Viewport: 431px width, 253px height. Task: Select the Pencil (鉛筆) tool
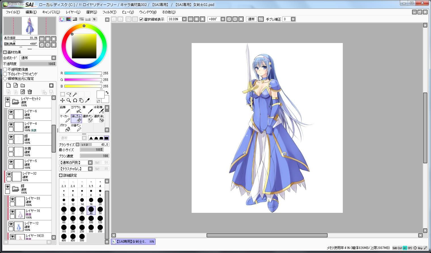click(x=65, y=110)
